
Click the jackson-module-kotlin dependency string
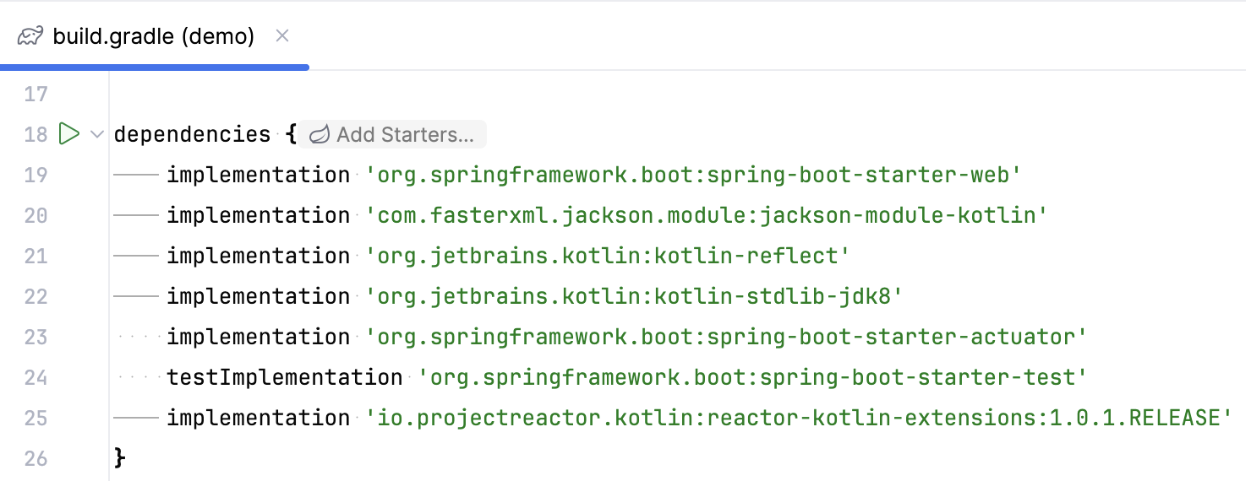[706, 215]
